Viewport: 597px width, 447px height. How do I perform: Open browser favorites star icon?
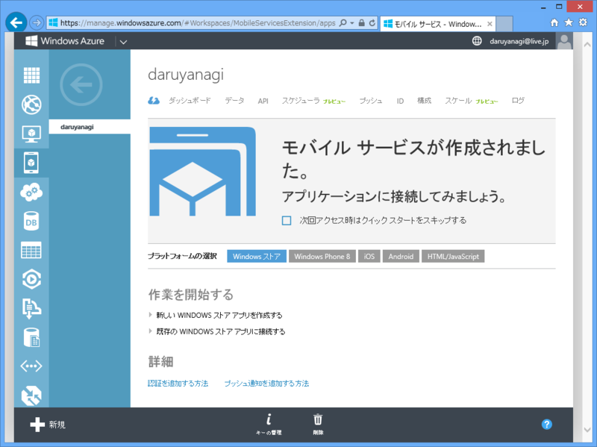point(569,22)
